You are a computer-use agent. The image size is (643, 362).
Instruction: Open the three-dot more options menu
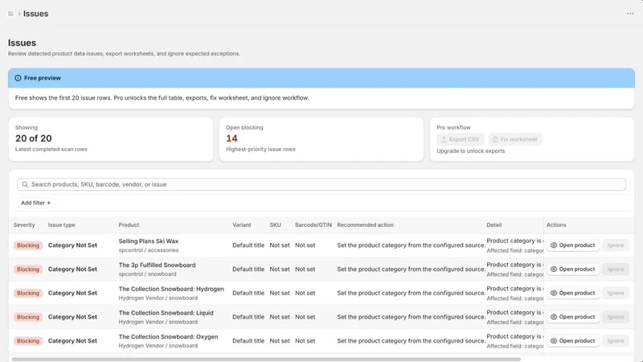pos(630,14)
